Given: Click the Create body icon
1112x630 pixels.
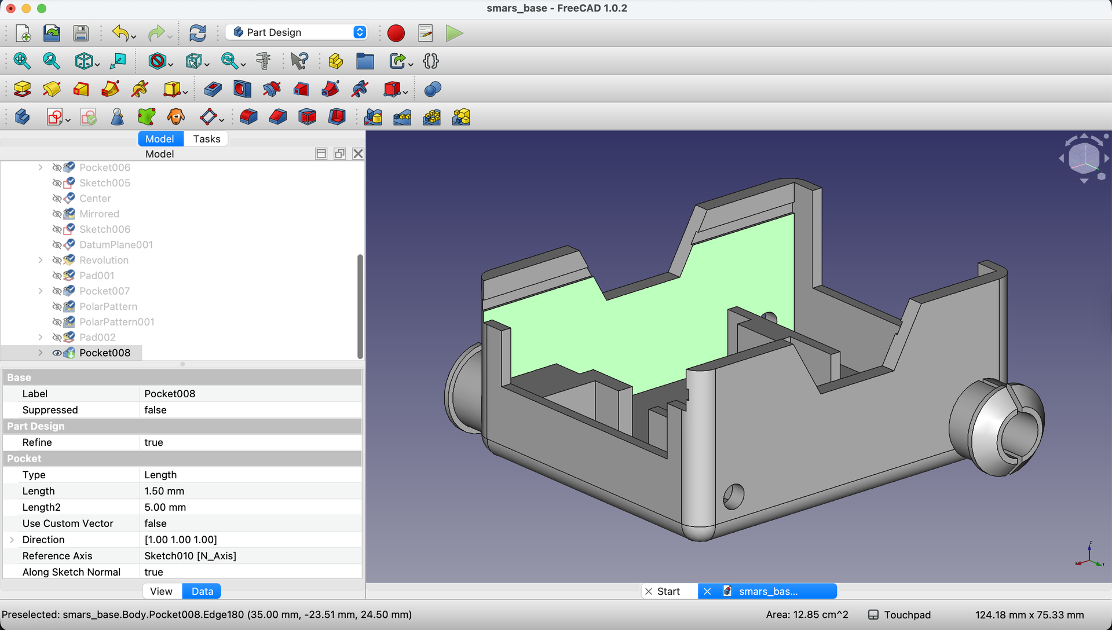Looking at the screenshot, I should (22, 117).
